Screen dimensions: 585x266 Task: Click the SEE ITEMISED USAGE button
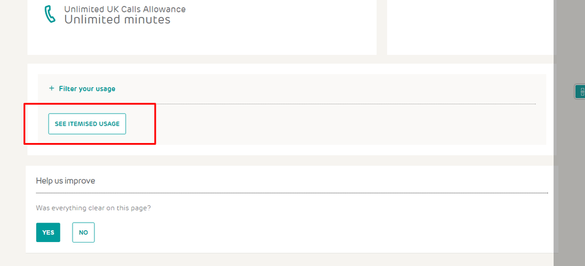tap(87, 124)
